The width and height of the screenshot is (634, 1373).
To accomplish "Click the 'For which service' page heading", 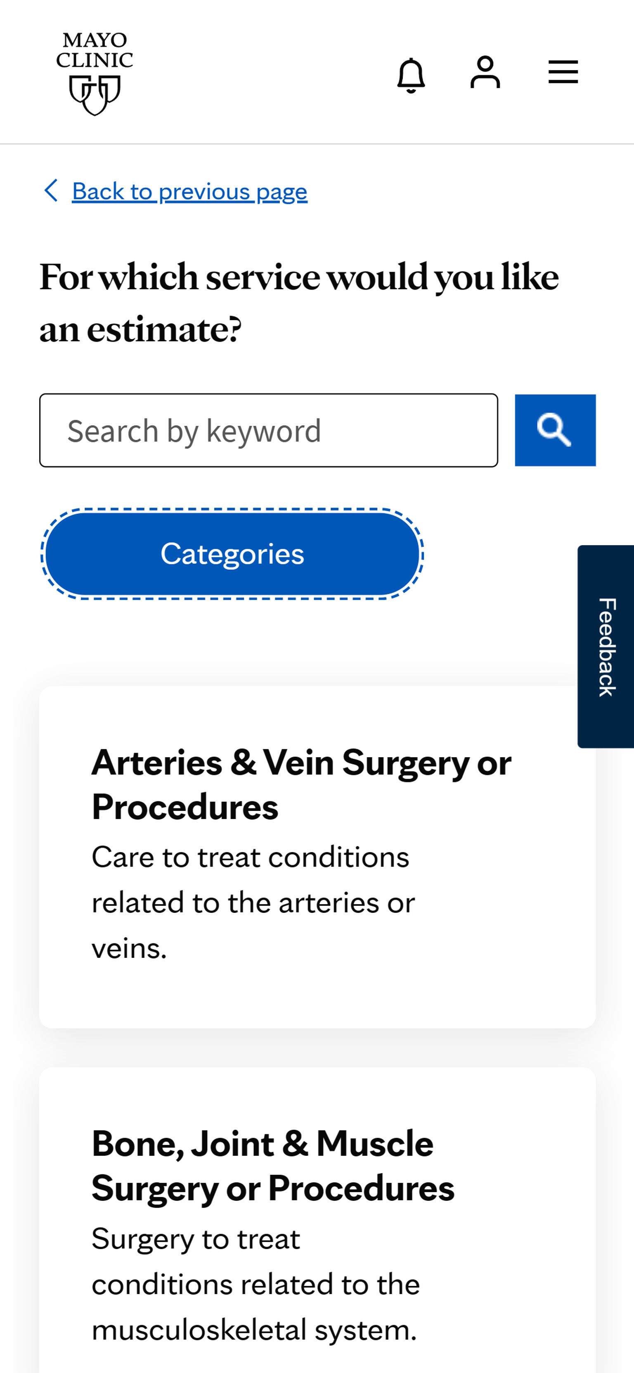I will click(x=299, y=278).
